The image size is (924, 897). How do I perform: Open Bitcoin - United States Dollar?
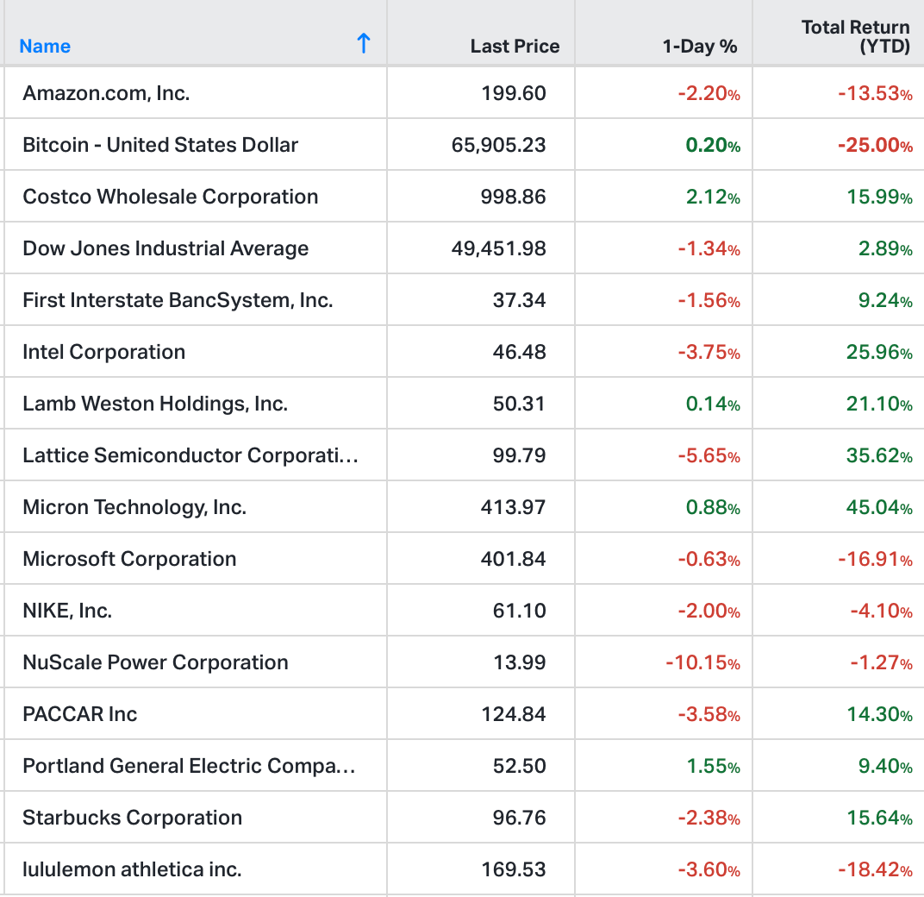click(x=160, y=145)
